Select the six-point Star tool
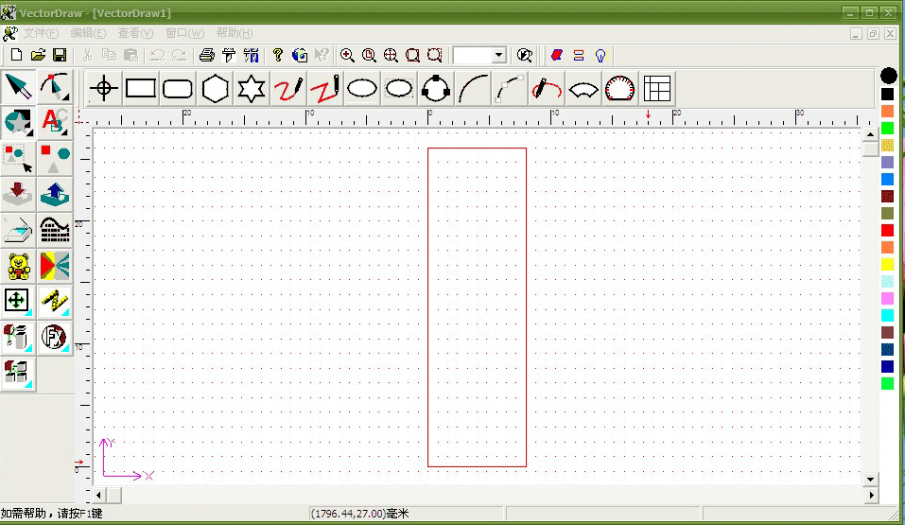 (x=251, y=89)
